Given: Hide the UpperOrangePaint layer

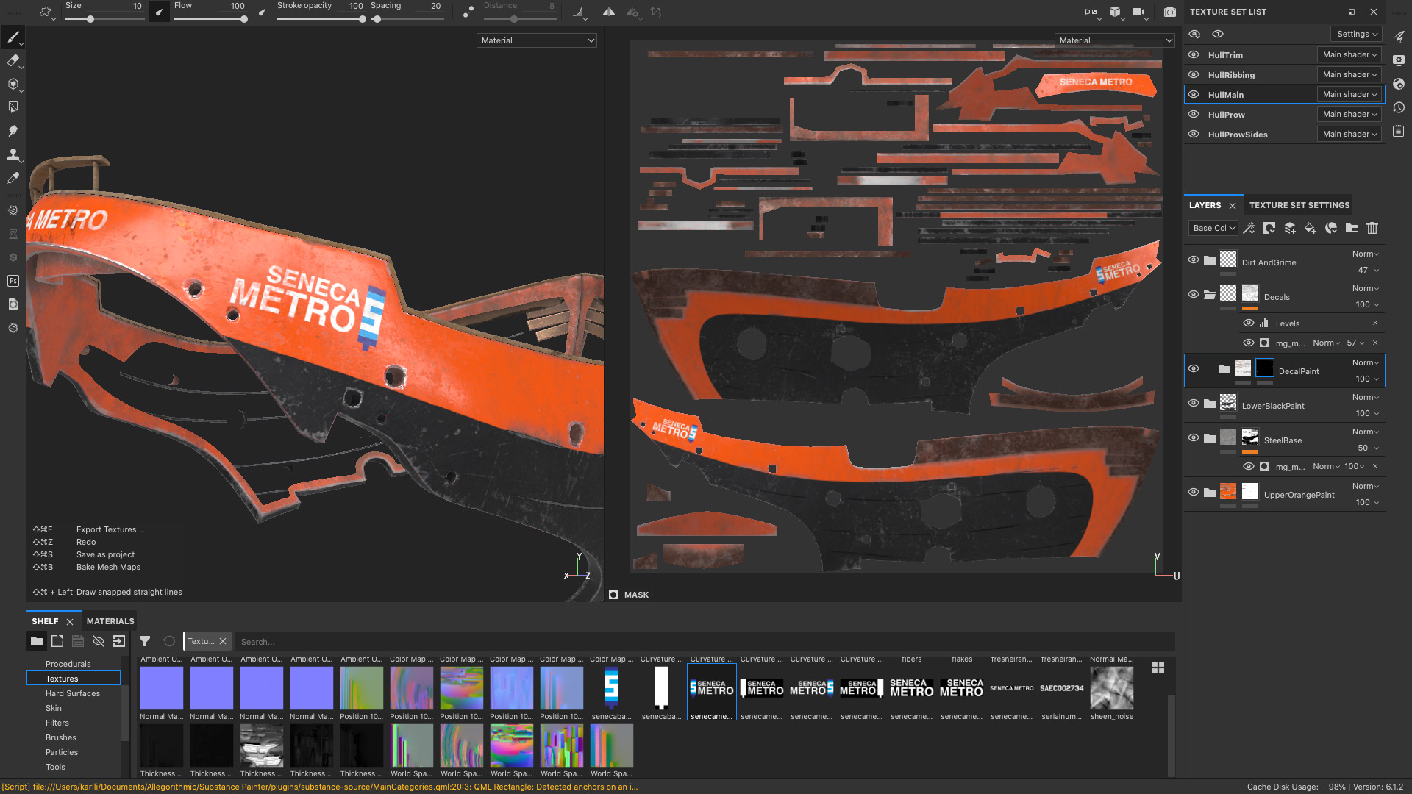Looking at the screenshot, I should point(1194,492).
